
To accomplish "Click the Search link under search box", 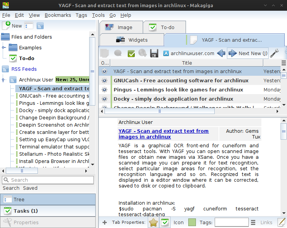I will tap(11, 188).
